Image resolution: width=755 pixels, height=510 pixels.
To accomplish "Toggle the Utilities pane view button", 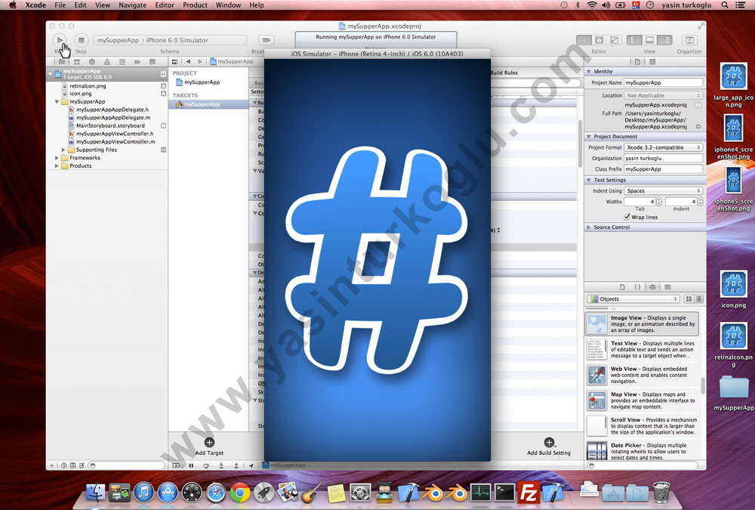I will [664, 40].
